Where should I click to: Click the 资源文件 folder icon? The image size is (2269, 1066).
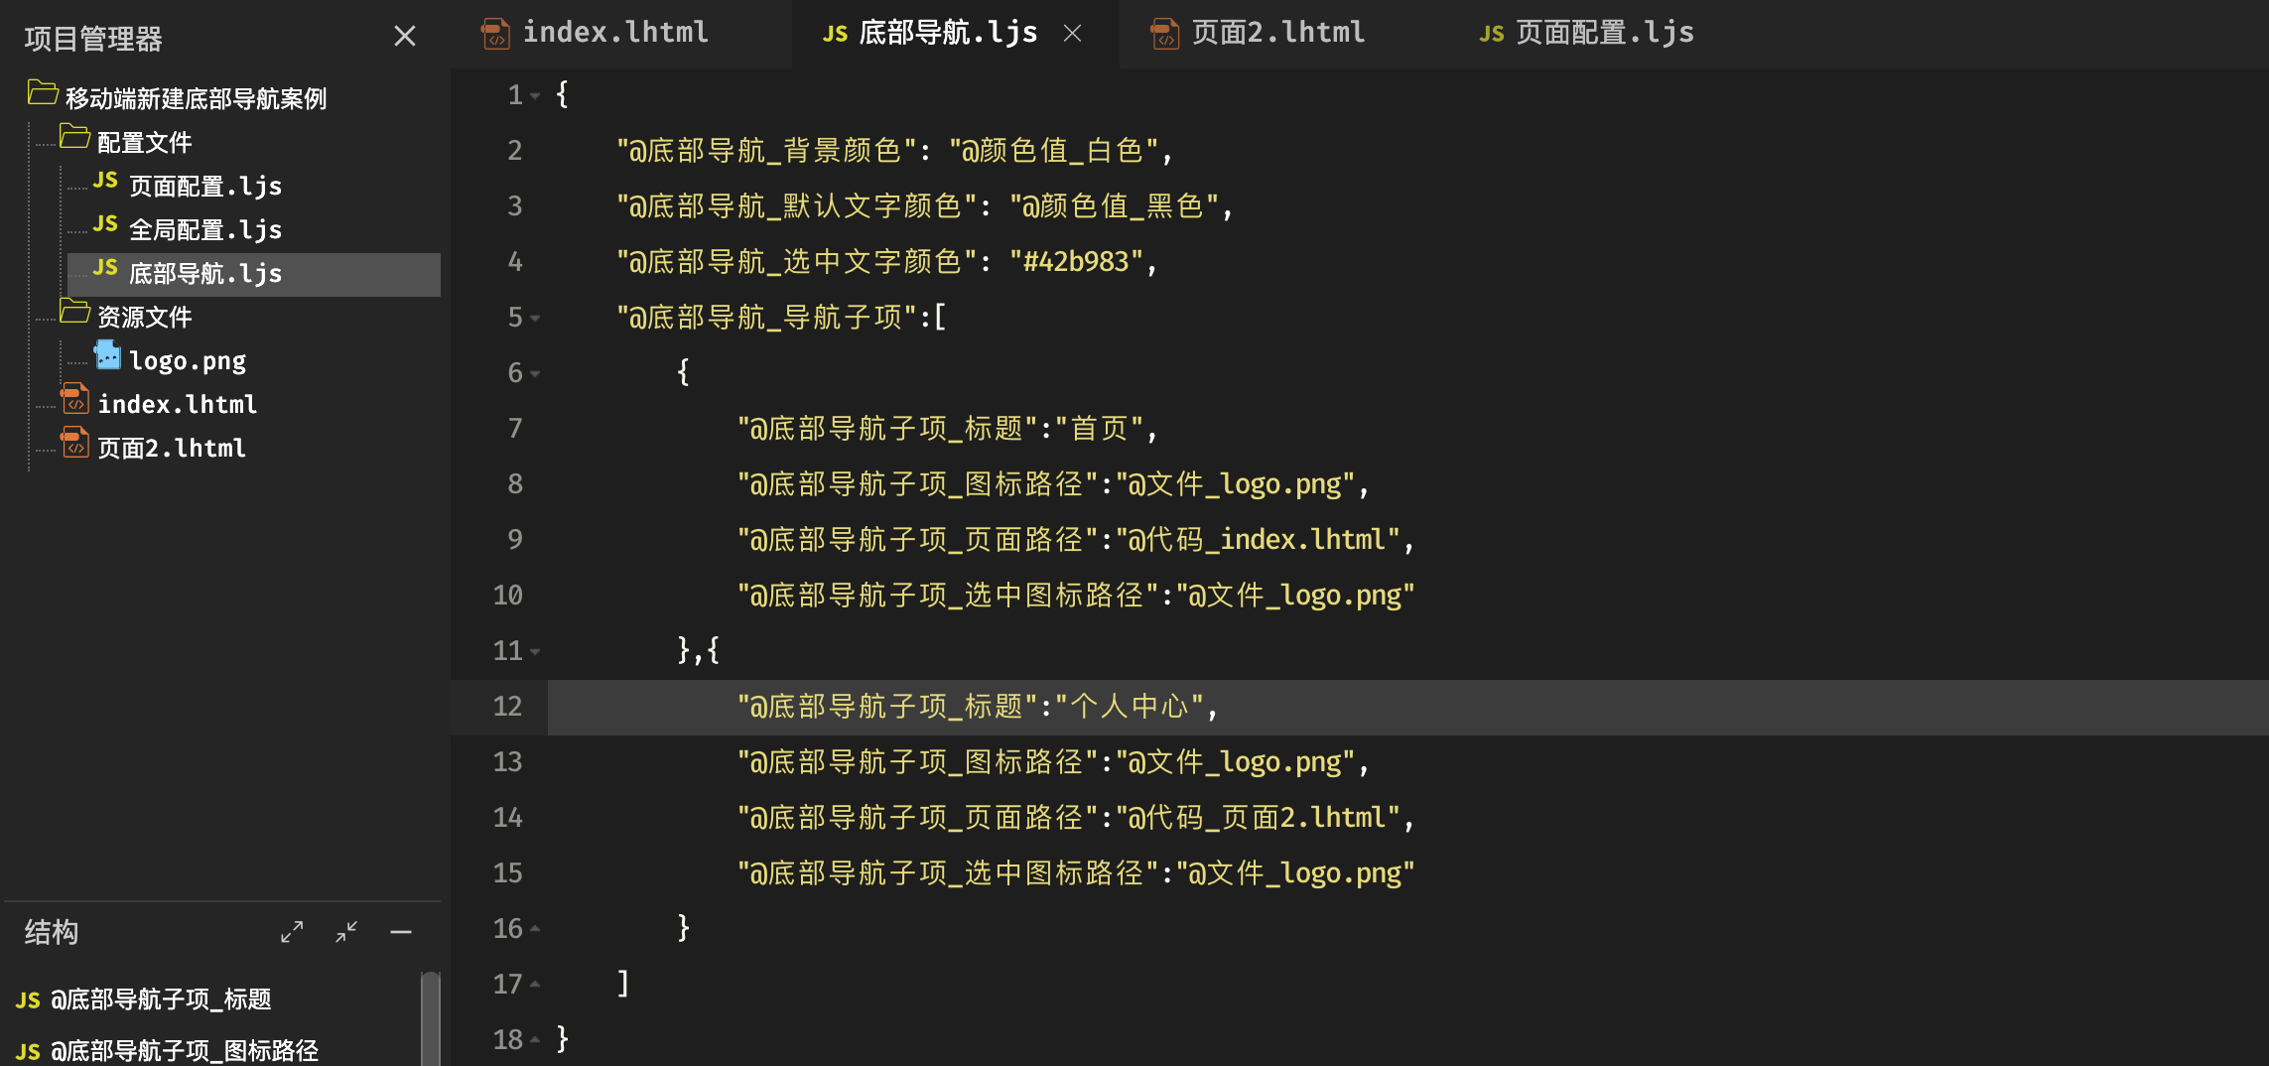pos(74,311)
